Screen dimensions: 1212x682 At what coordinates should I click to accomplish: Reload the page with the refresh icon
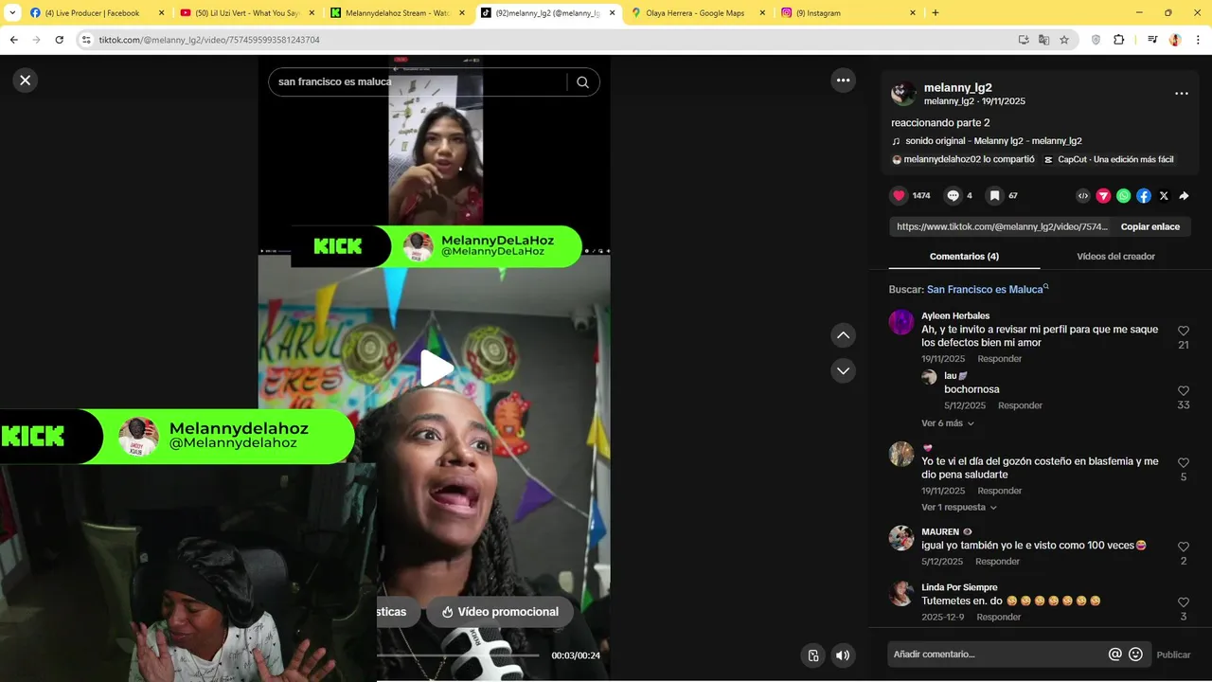(x=60, y=40)
